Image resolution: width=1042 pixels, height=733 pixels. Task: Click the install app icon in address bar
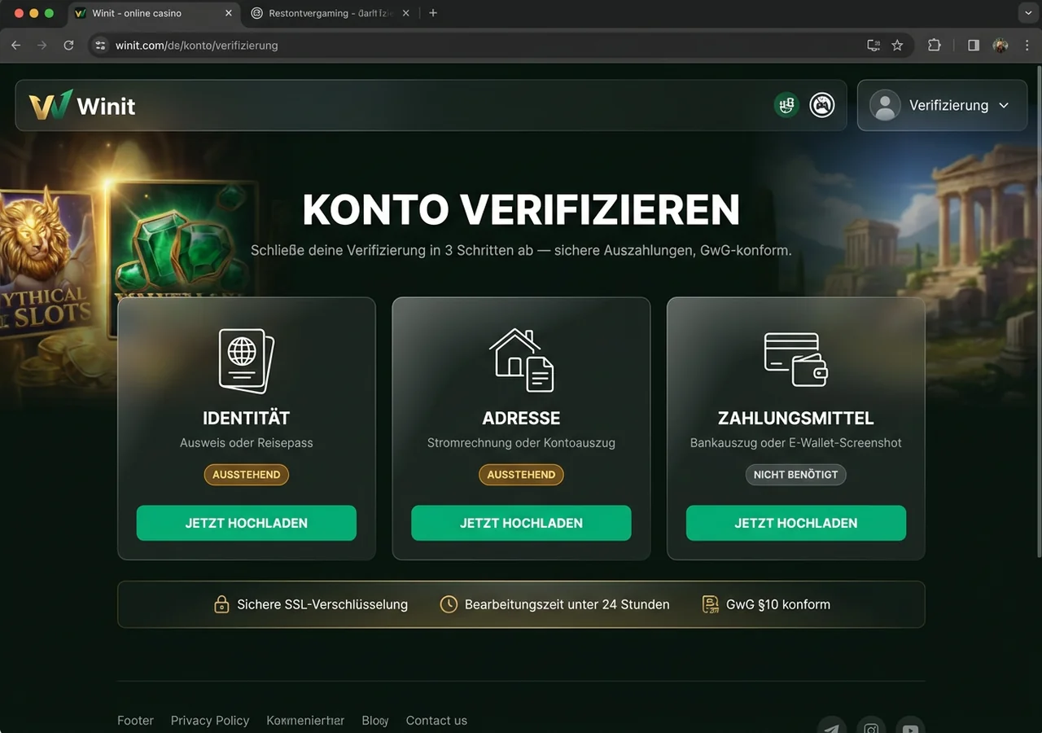point(873,46)
